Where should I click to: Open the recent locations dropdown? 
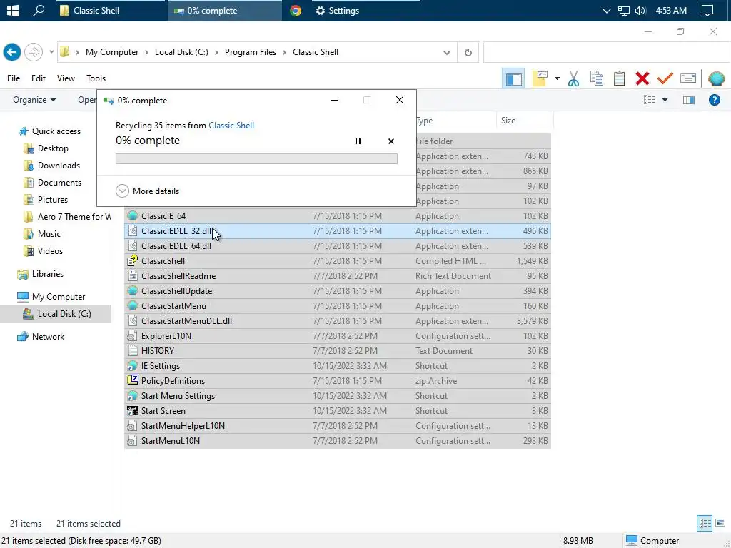pyautogui.click(x=51, y=52)
